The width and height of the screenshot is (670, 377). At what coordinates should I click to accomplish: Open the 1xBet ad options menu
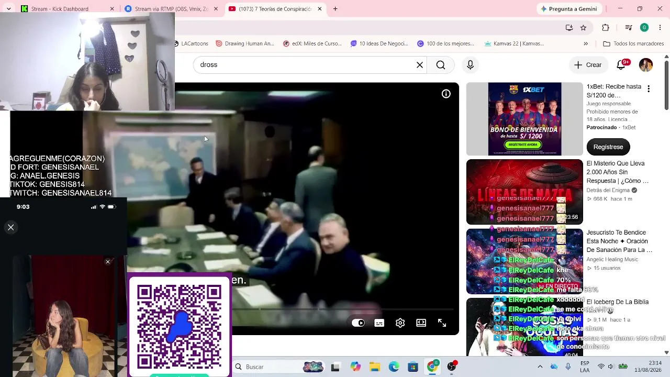tap(649, 89)
